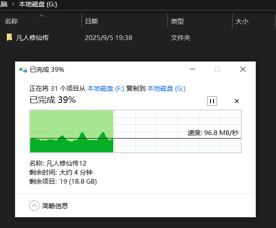
Task: Collapse details via 简略信息 label
Action: (55, 206)
